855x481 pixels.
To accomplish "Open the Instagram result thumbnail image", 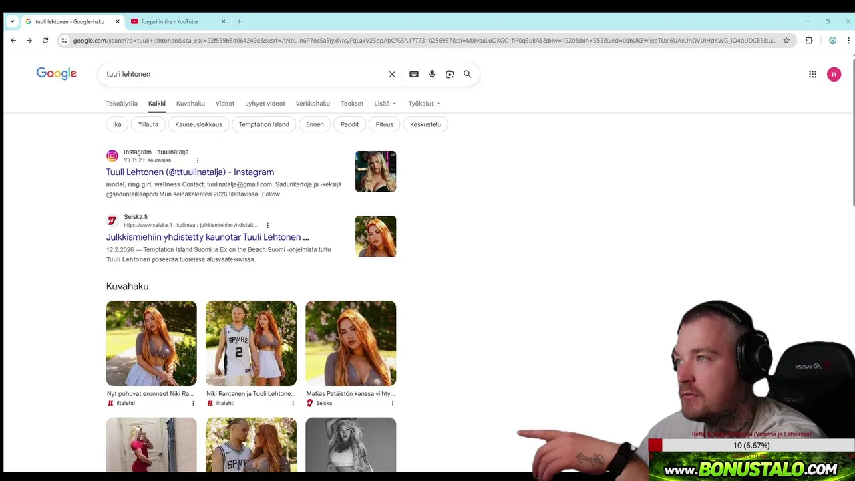I will [x=375, y=172].
